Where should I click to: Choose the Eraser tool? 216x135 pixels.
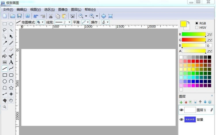click(11, 50)
